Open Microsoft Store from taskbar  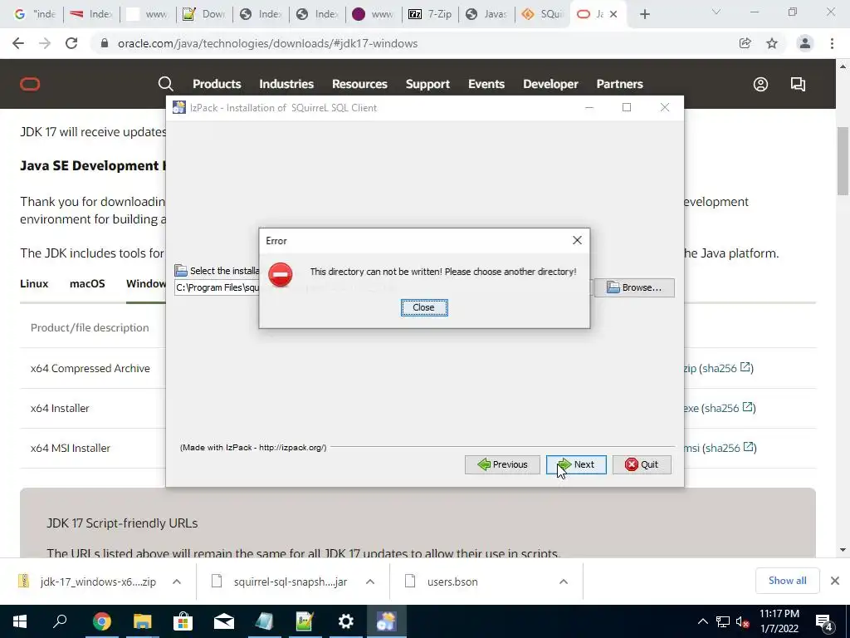183,621
